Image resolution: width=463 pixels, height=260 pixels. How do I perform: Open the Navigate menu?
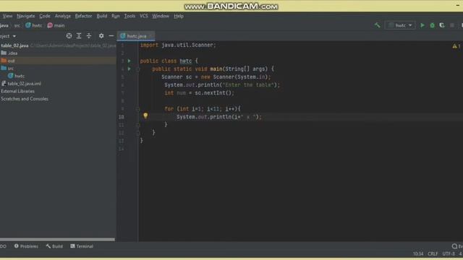[x=26, y=16]
